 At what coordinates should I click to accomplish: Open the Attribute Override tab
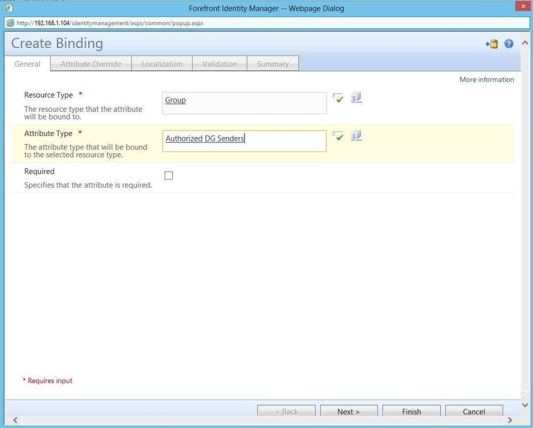click(91, 64)
